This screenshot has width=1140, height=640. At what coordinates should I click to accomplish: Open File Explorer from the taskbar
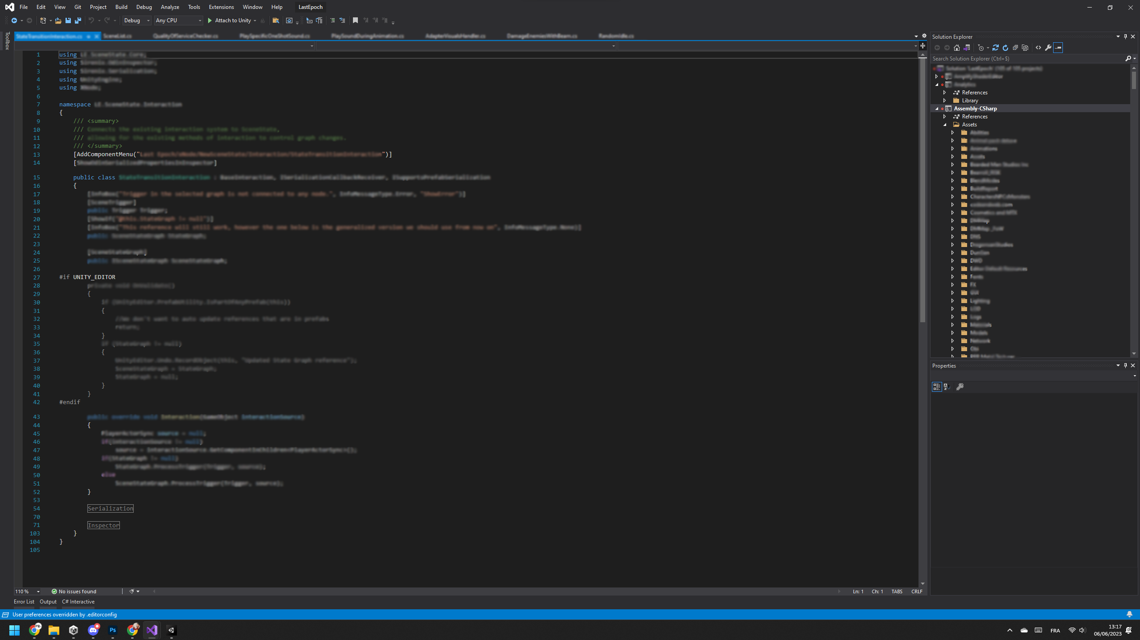(x=54, y=630)
